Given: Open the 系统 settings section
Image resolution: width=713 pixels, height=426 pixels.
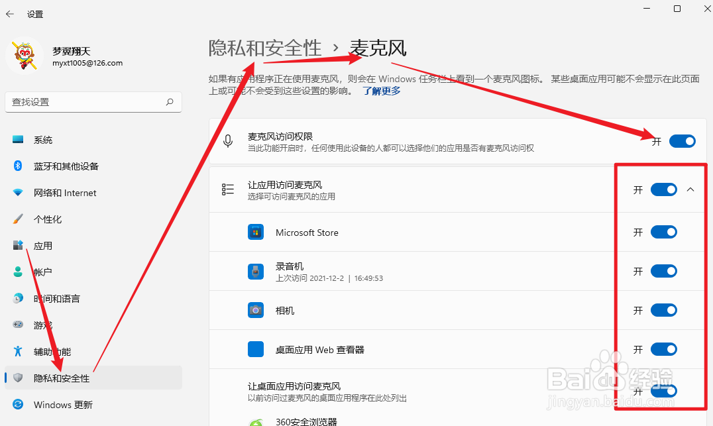Looking at the screenshot, I should pyautogui.click(x=44, y=139).
